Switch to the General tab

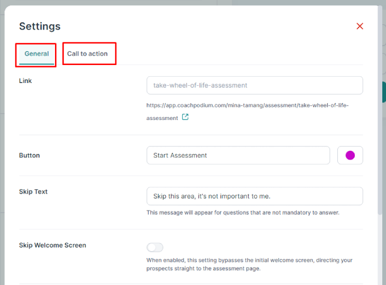click(x=36, y=54)
